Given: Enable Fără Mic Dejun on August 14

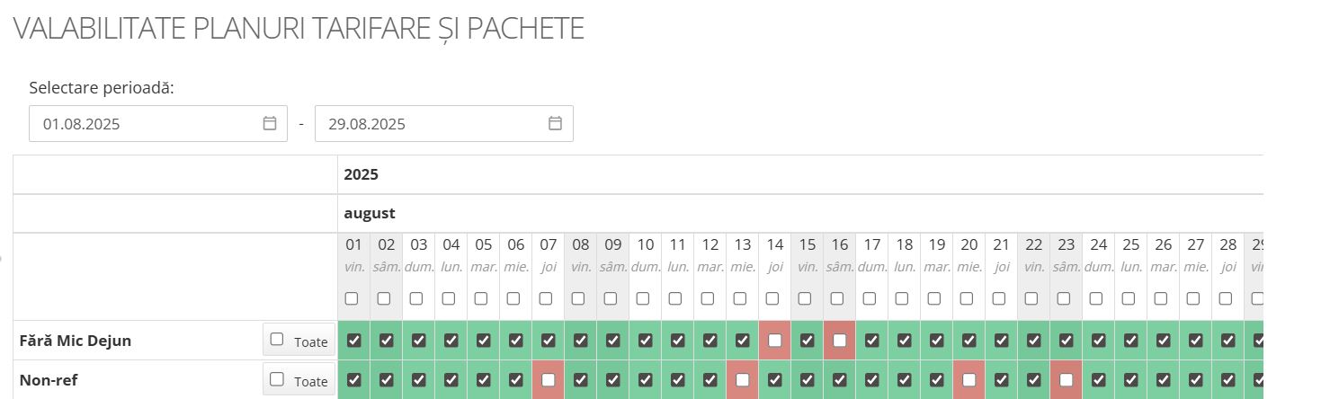Looking at the screenshot, I should coord(774,341).
